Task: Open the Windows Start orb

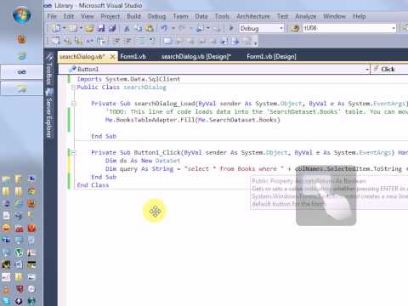Action: 21,14
